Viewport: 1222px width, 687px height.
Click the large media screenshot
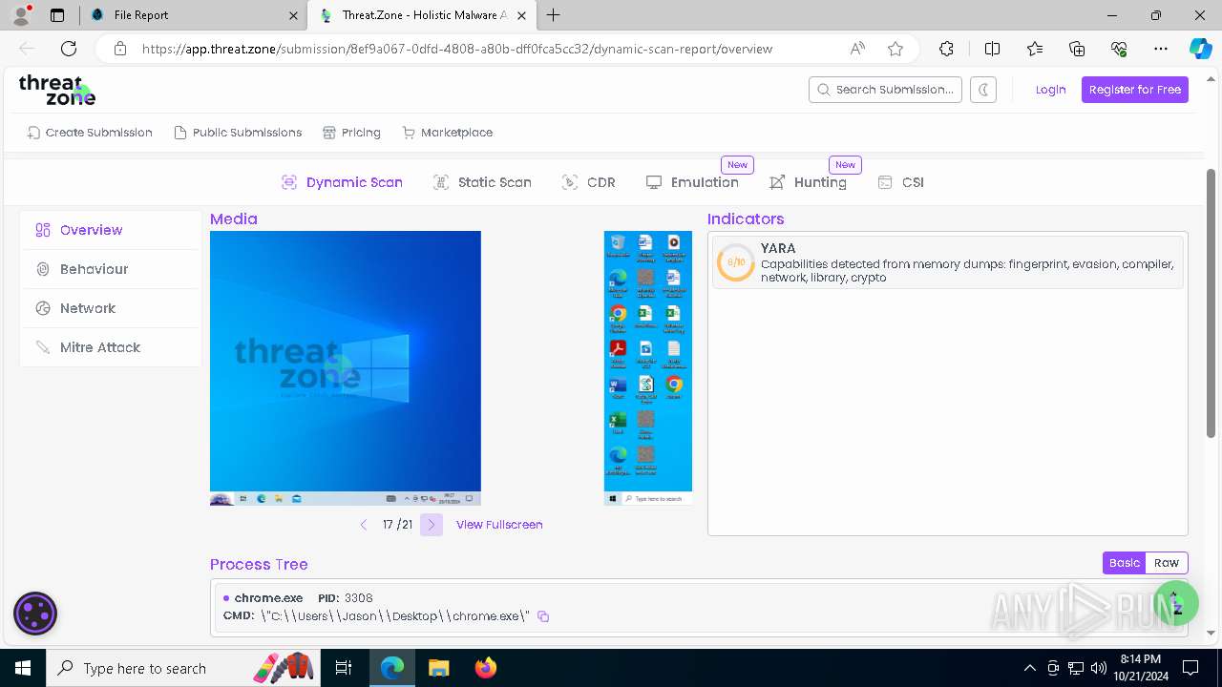tap(346, 368)
